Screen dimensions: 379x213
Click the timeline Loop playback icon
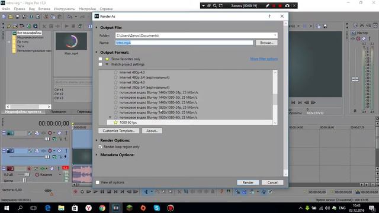82,192
